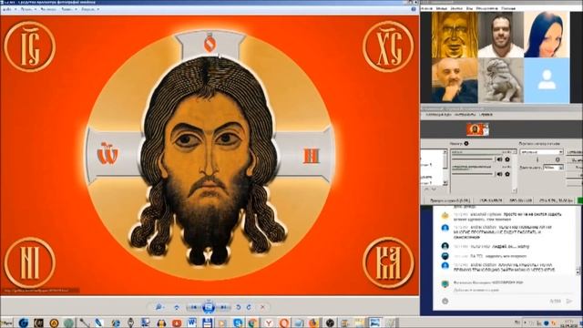This screenshot has height=328, width=583.
Task: Click the top button in the streaming controls column
Action: point(575,152)
